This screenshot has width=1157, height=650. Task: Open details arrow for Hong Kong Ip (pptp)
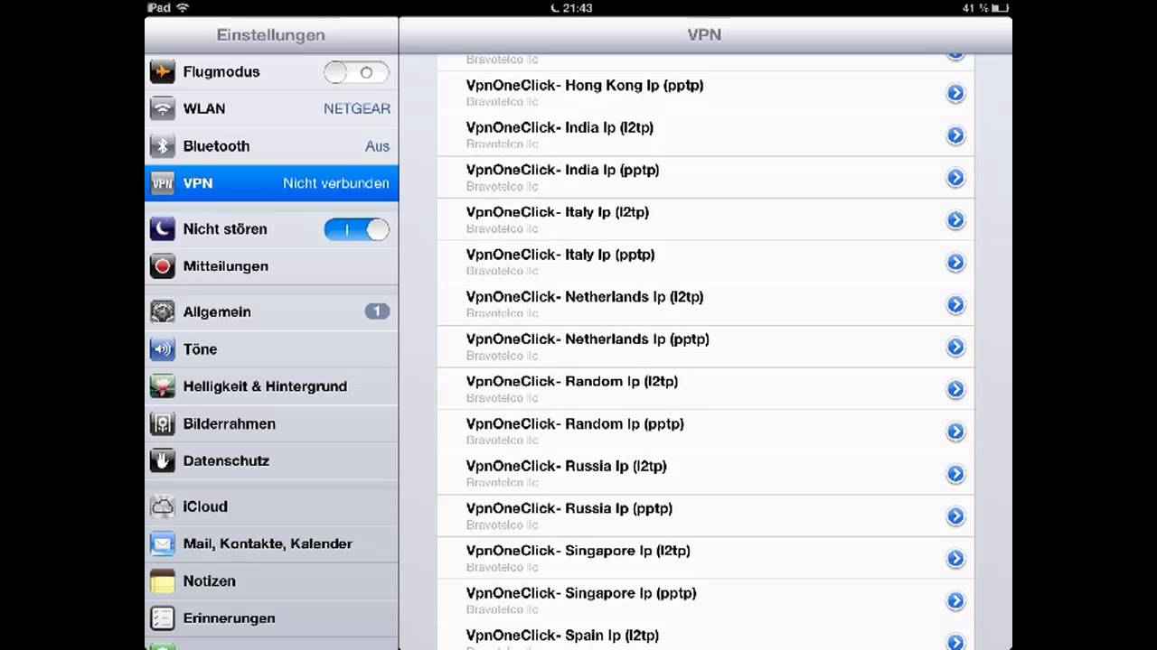click(955, 93)
